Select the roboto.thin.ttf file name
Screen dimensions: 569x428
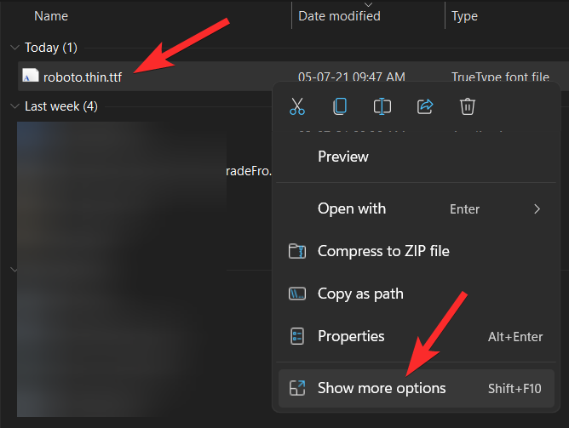pyautogui.click(x=83, y=77)
